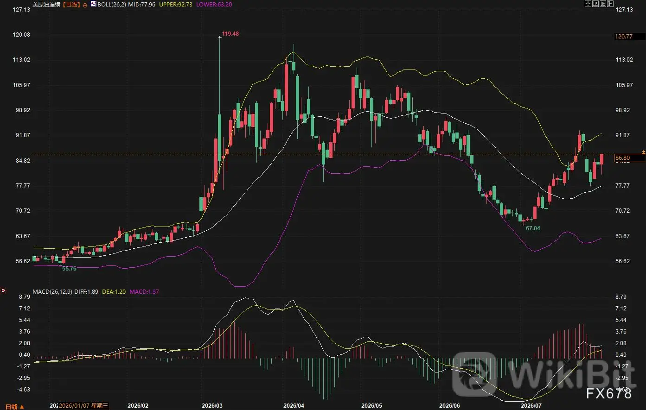Click the 8.79 label on the left MACD axis
This screenshot has height=410, width=646.
(25, 296)
